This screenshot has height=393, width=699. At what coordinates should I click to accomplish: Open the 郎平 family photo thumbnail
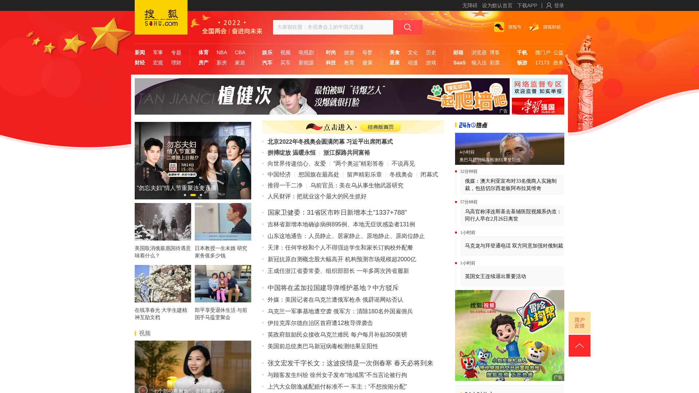point(223,283)
